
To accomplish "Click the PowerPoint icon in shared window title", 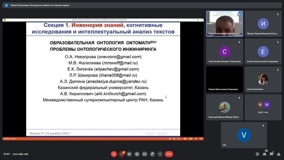I will [x=4, y=20].
